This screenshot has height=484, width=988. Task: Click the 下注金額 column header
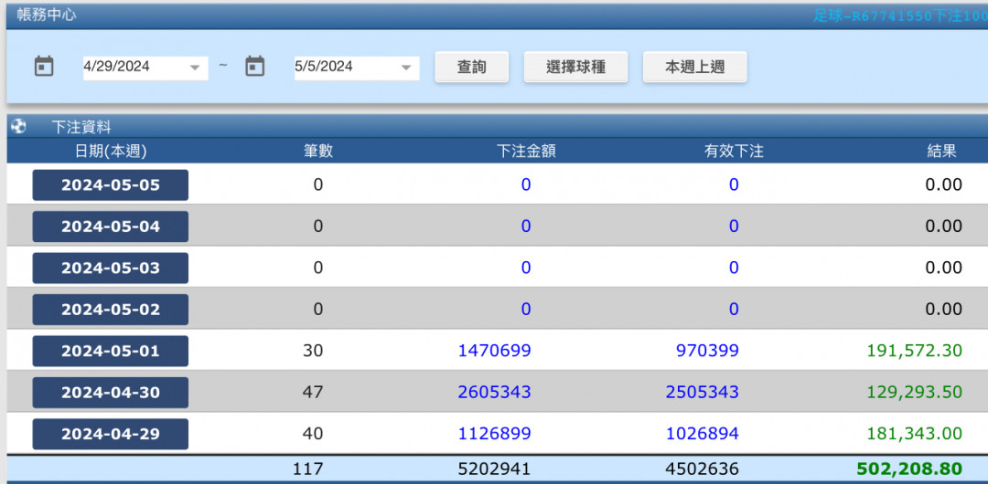click(526, 151)
